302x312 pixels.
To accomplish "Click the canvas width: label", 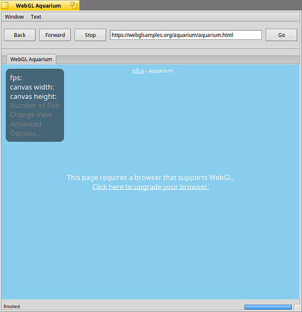I will click(x=32, y=87).
